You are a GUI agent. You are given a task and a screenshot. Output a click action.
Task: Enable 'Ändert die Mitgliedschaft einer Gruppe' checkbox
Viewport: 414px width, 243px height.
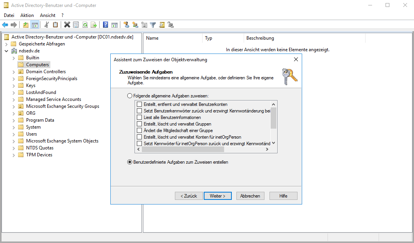[139, 131]
